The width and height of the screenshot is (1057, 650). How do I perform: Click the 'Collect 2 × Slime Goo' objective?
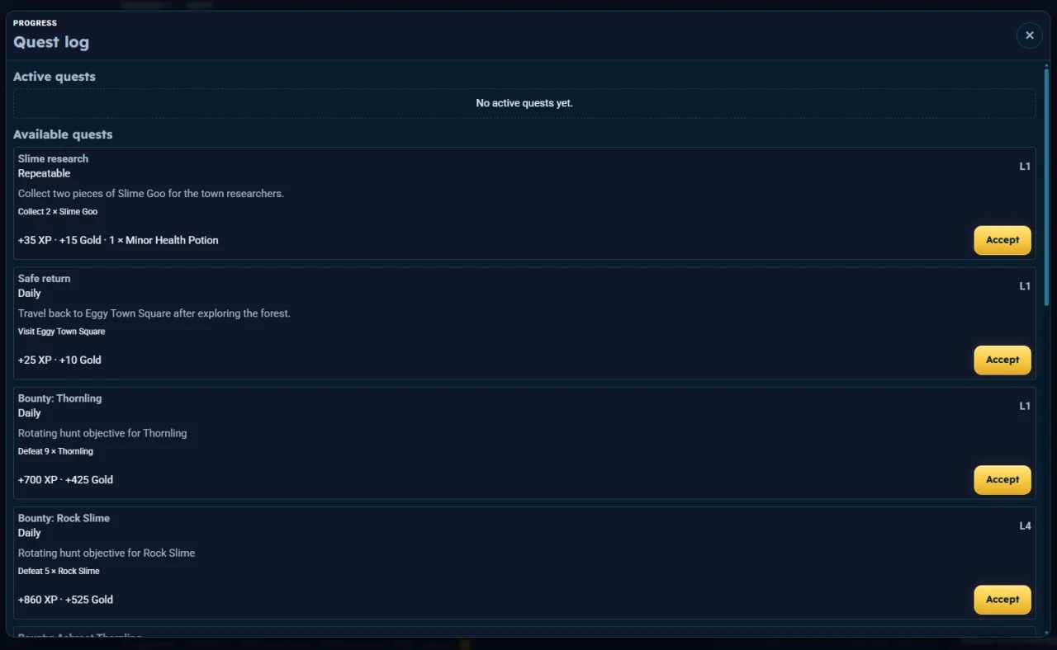58,212
